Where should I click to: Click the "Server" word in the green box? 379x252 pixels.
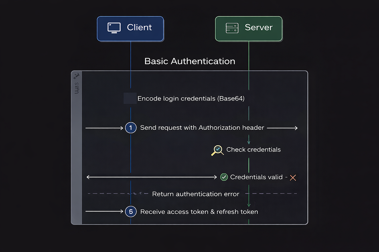[x=259, y=27]
